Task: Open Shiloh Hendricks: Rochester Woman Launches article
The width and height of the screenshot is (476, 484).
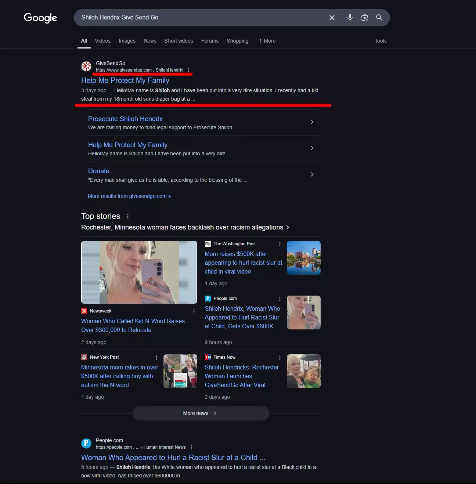Action: [x=242, y=376]
